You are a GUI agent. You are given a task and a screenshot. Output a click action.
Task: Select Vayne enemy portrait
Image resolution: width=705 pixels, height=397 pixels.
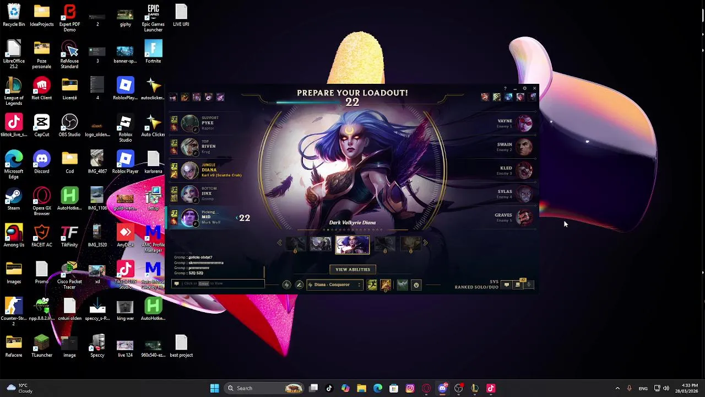524,124
